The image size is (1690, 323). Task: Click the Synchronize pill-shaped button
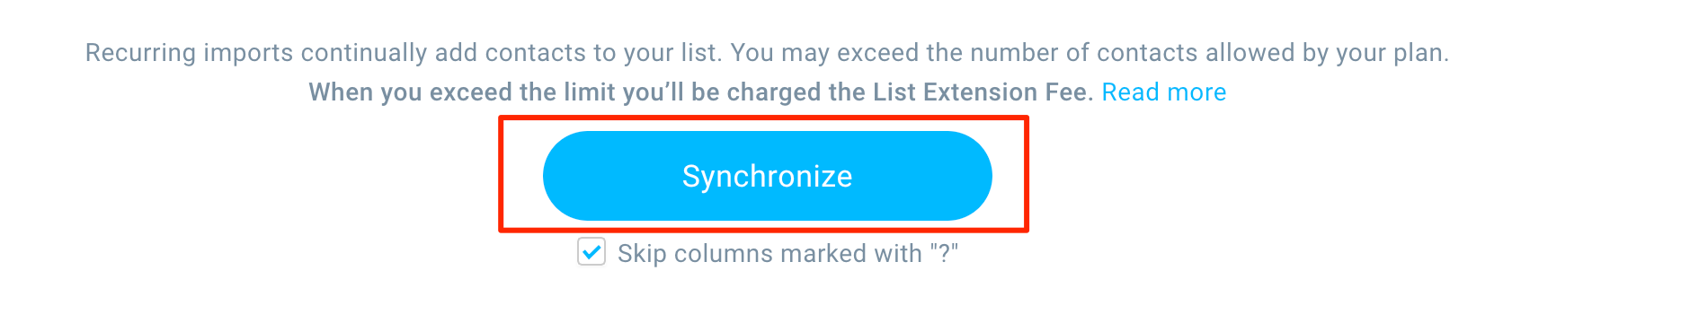click(767, 176)
